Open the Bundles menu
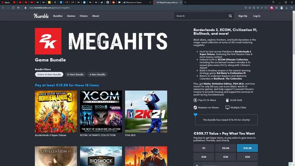 pos(58,16)
